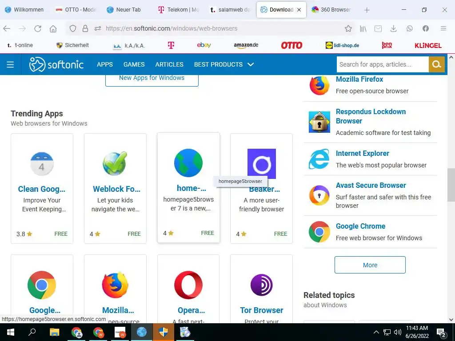Click the Mozilla Firefox card icon in grid

tap(115, 285)
